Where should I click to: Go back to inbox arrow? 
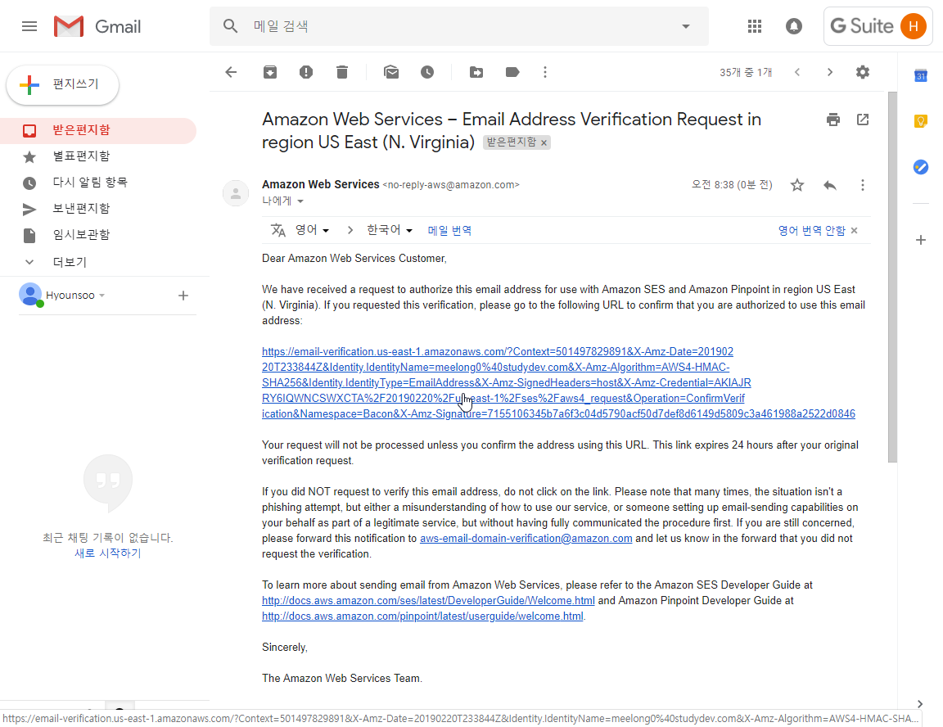point(231,72)
